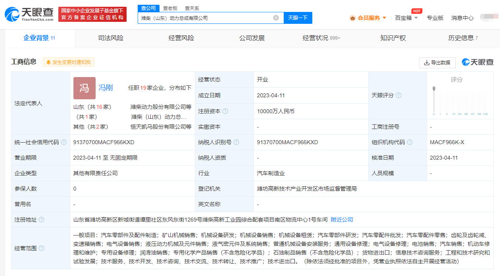Open the 历史信息 tab

click(x=463, y=38)
